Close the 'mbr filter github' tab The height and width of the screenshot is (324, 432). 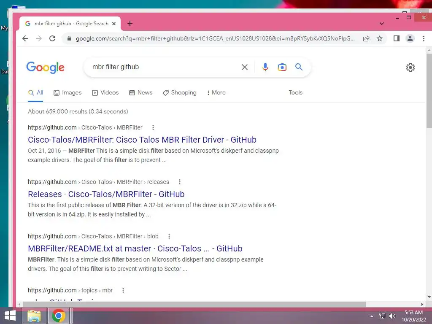(x=114, y=24)
